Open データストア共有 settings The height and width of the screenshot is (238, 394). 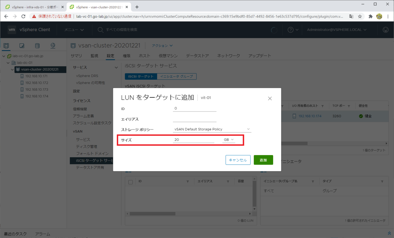click(x=90, y=168)
